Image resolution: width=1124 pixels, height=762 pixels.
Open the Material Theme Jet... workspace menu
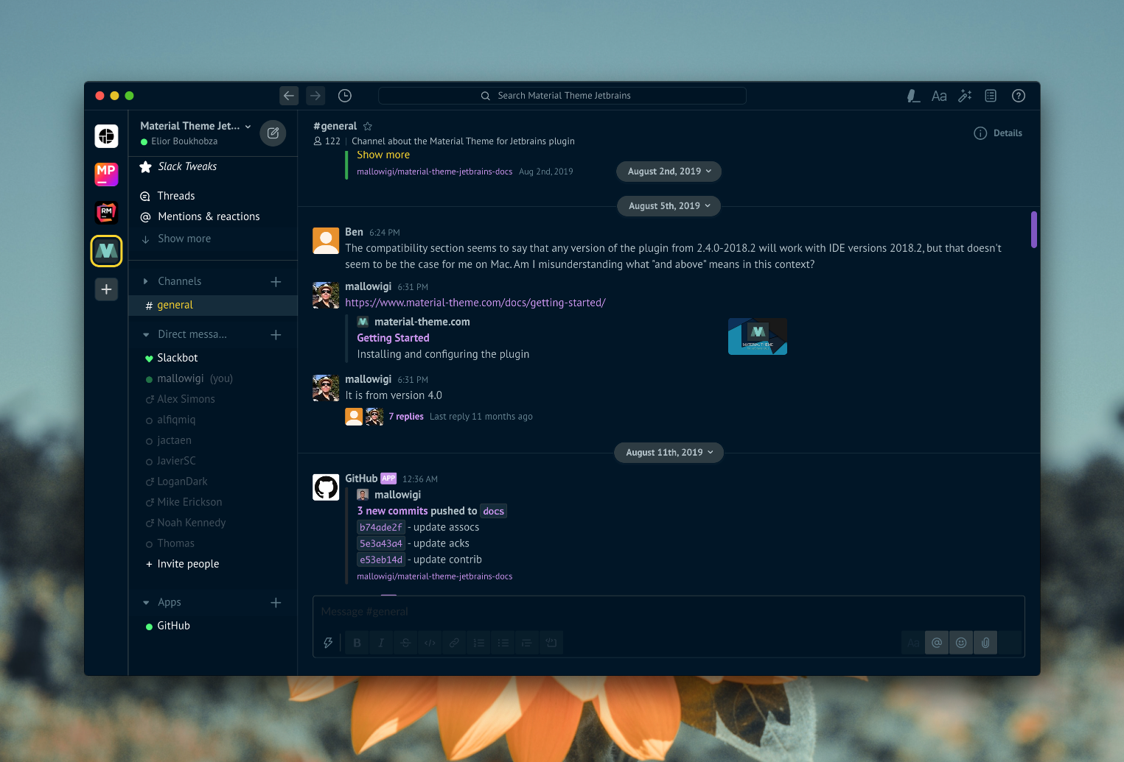[x=195, y=126]
